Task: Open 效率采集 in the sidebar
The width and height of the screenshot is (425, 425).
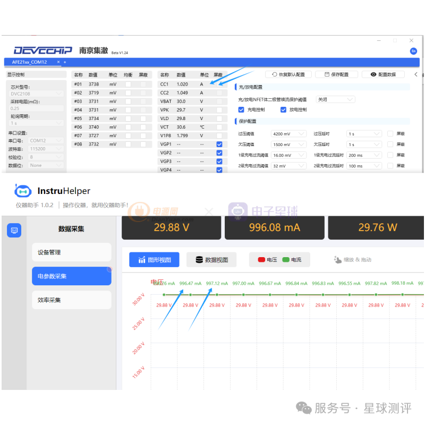Action: [71, 300]
